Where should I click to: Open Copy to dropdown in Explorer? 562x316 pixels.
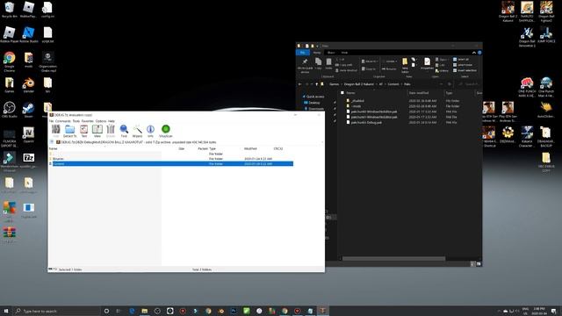(x=369, y=68)
